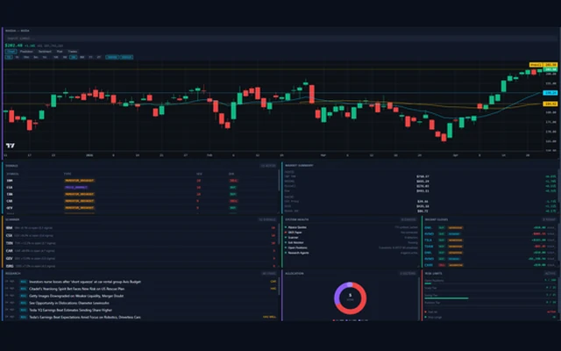Switch to the Sentiment tab

click(45, 52)
